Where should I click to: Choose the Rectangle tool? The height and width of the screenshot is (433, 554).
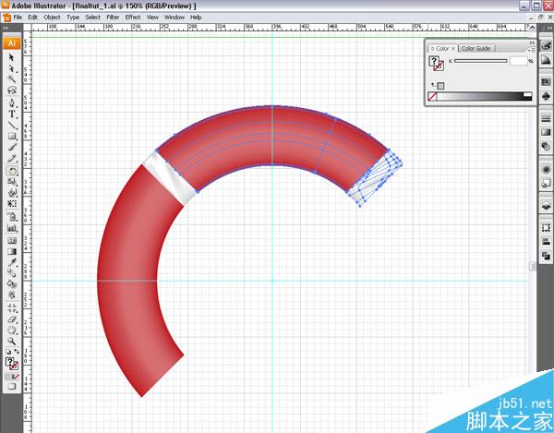click(x=12, y=137)
